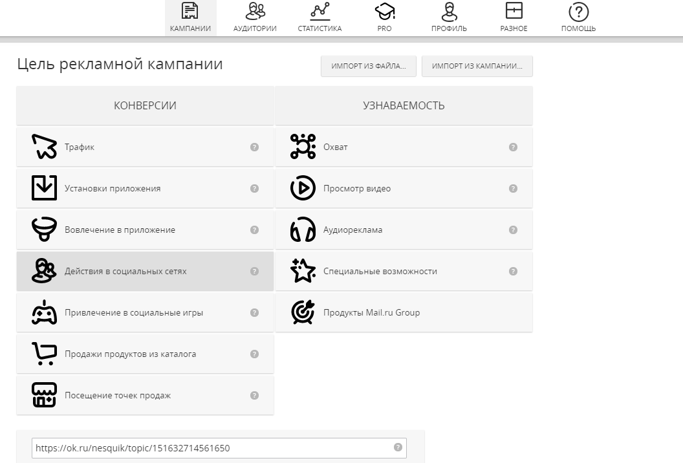
Task: Click the ok.ru URL input field
Action: click(x=212, y=448)
